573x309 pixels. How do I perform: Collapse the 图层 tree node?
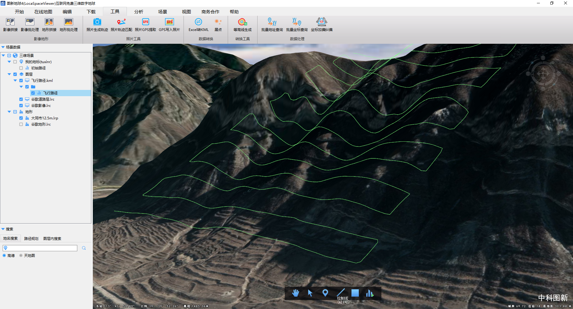coord(9,74)
